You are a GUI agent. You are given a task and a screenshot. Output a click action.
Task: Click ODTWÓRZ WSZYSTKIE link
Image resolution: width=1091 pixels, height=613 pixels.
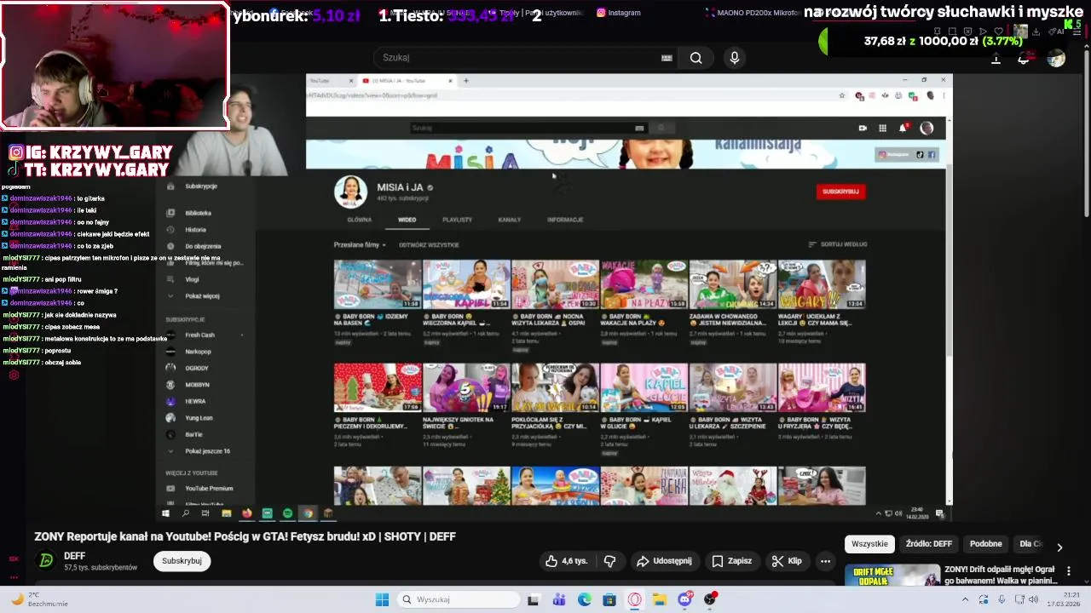click(x=429, y=245)
